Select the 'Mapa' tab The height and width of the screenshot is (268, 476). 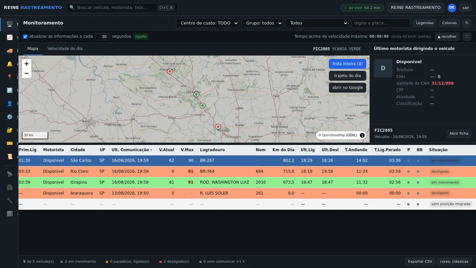[33, 49]
